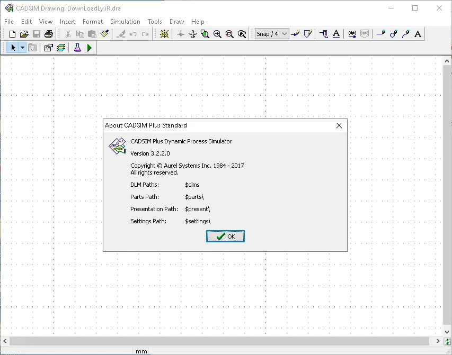This screenshot has width=452, height=355.
Task: Select the draw line tool icon
Action: (381, 34)
